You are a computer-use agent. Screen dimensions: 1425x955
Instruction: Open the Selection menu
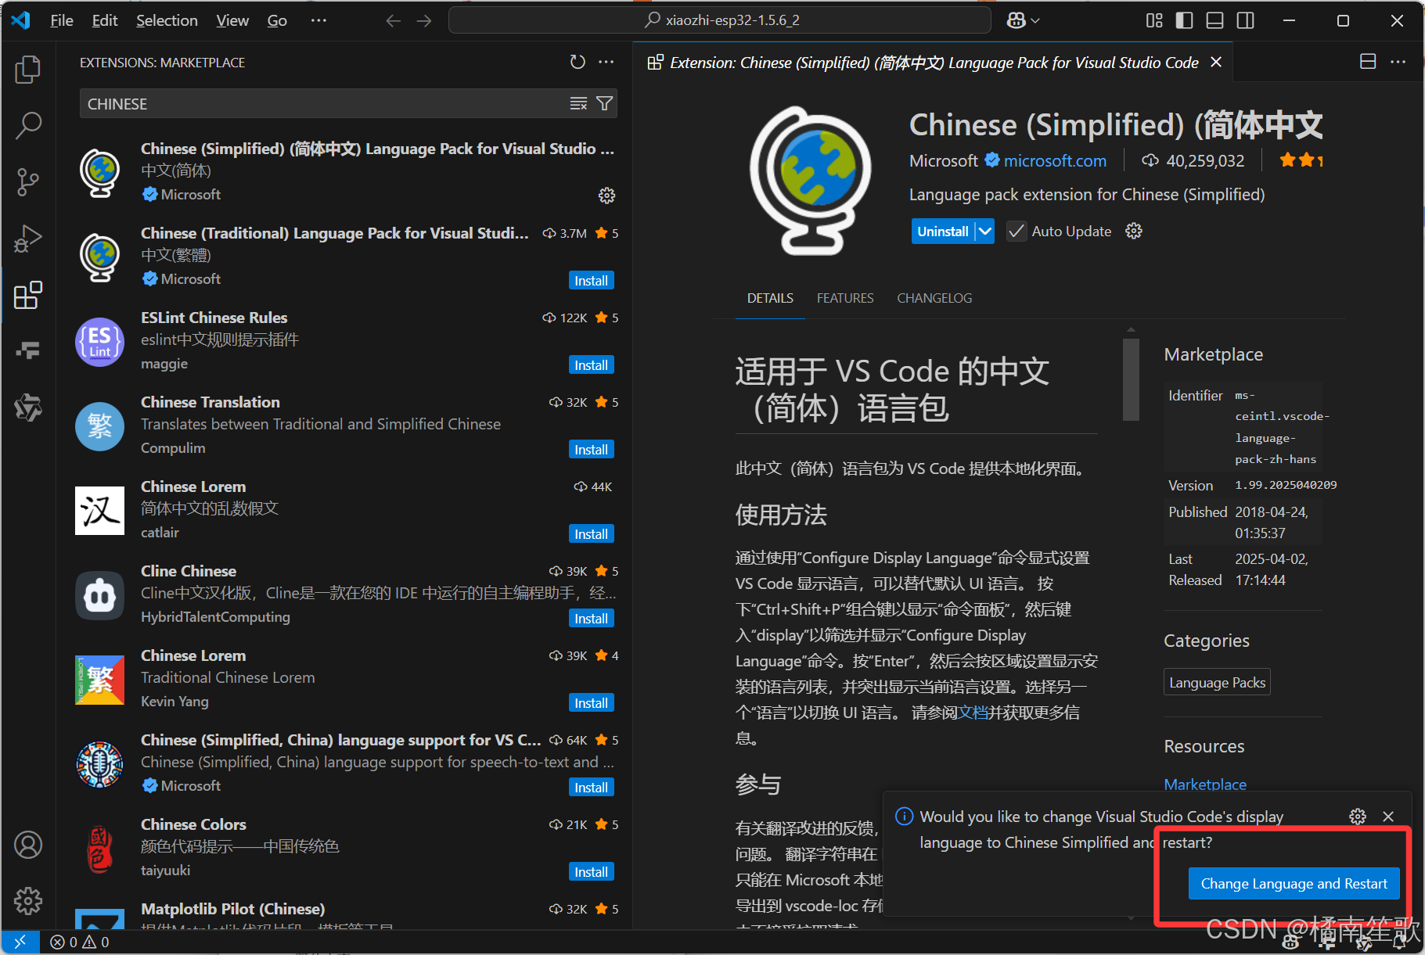point(167,20)
